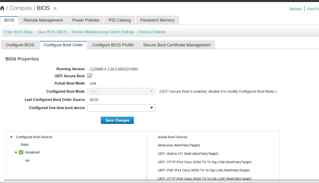
Task: Switch to the PID Catalog tab
Action: (x=119, y=20)
